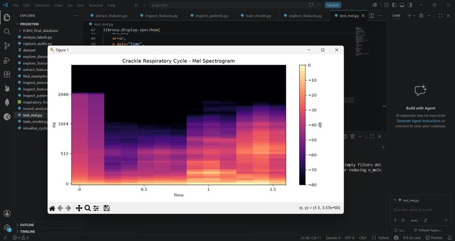
Task: Go back to previous figure view
Action: (x=60, y=208)
